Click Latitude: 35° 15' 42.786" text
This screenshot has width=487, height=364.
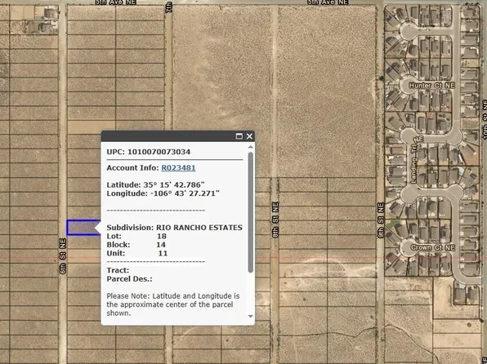pyautogui.click(x=155, y=185)
